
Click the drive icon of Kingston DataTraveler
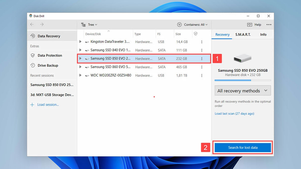click(87, 42)
